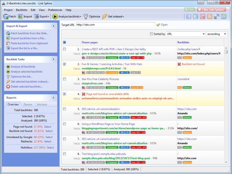
Task: Open the Delicious bookmark icon
Action: 217,17
